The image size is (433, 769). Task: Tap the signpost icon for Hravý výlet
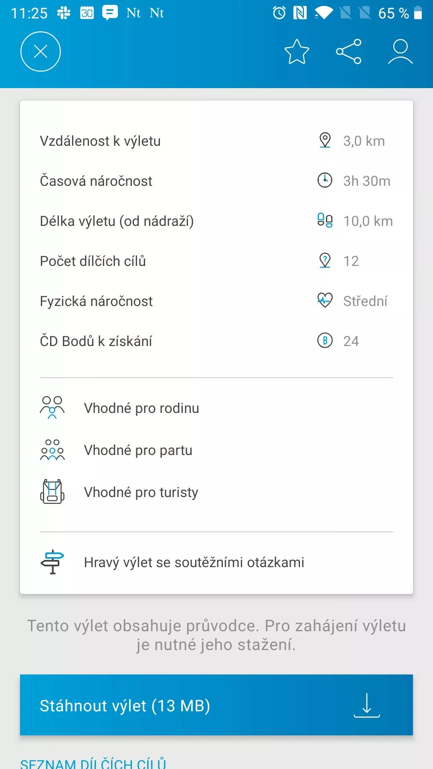click(x=52, y=562)
